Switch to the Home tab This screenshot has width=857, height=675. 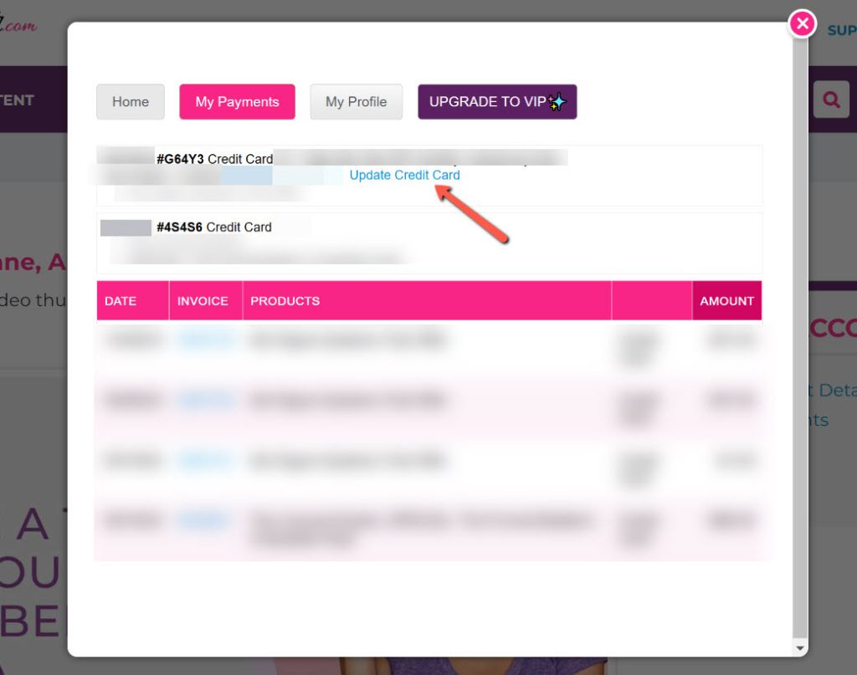[131, 102]
